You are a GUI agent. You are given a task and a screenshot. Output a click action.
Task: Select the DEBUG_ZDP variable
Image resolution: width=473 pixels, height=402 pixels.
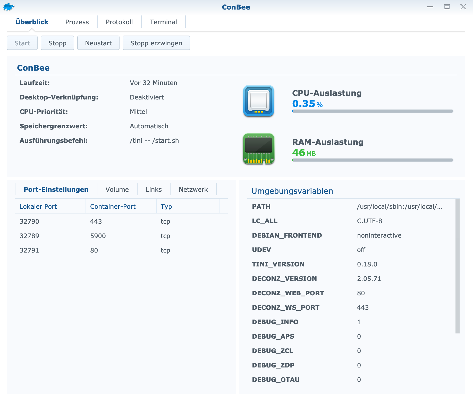click(x=351, y=365)
